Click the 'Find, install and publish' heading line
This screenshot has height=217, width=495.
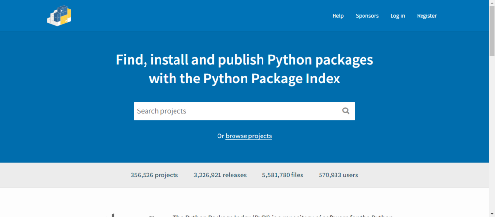pyautogui.click(x=245, y=60)
